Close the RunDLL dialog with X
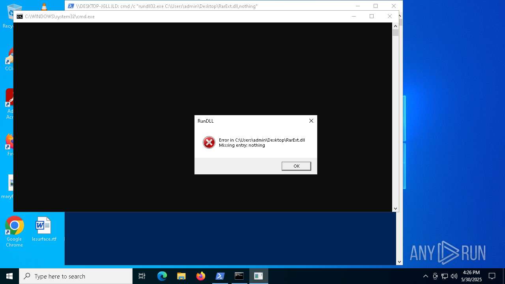This screenshot has height=284, width=505. [x=311, y=121]
